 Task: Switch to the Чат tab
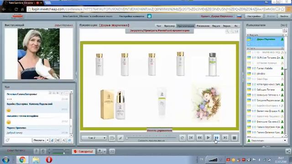(159, 26)
